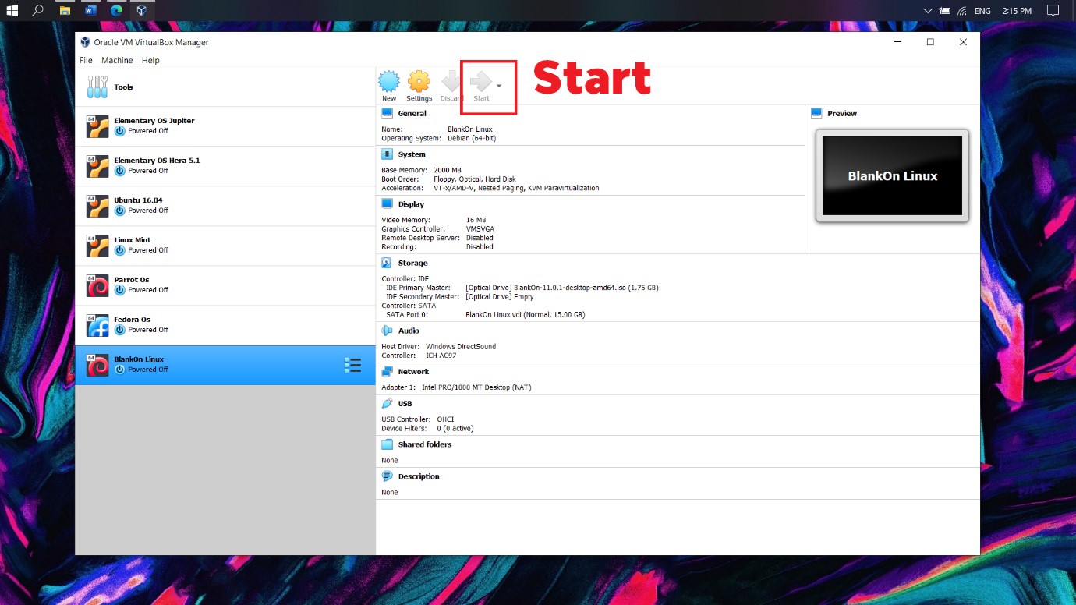This screenshot has width=1076, height=605.
Task: Select the Fedora Os VM
Action: pyautogui.click(x=225, y=325)
